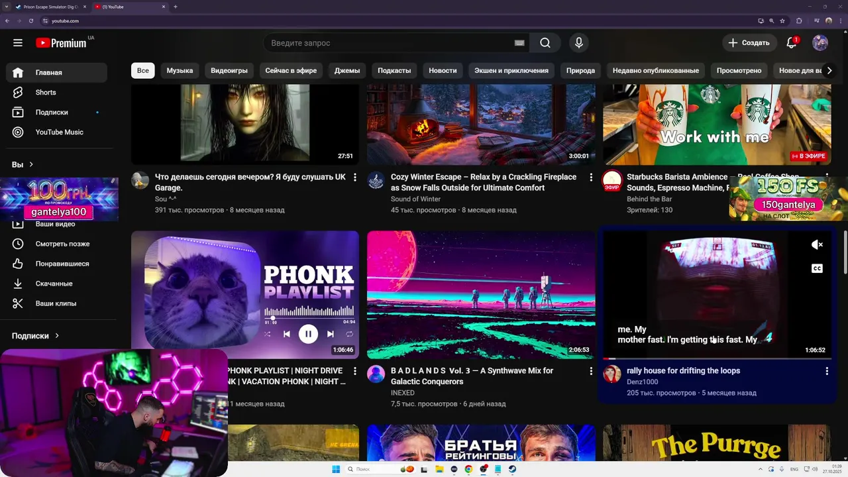Open the rally house for drifting title
The height and width of the screenshot is (477, 848).
pyautogui.click(x=683, y=371)
